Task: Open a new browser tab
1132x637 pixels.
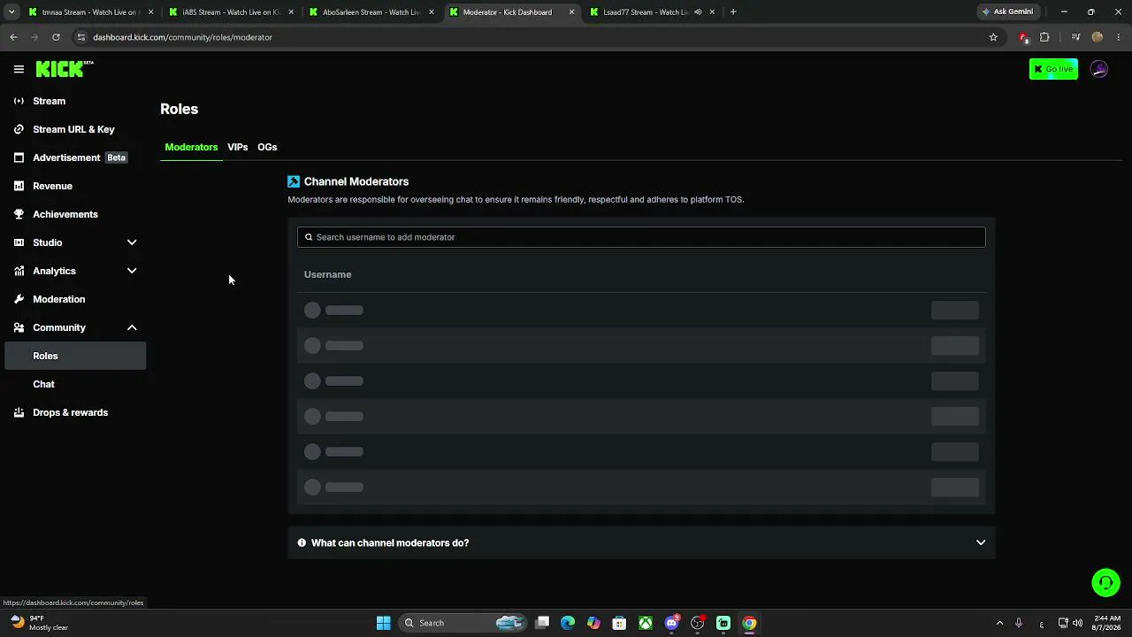Action: click(733, 12)
